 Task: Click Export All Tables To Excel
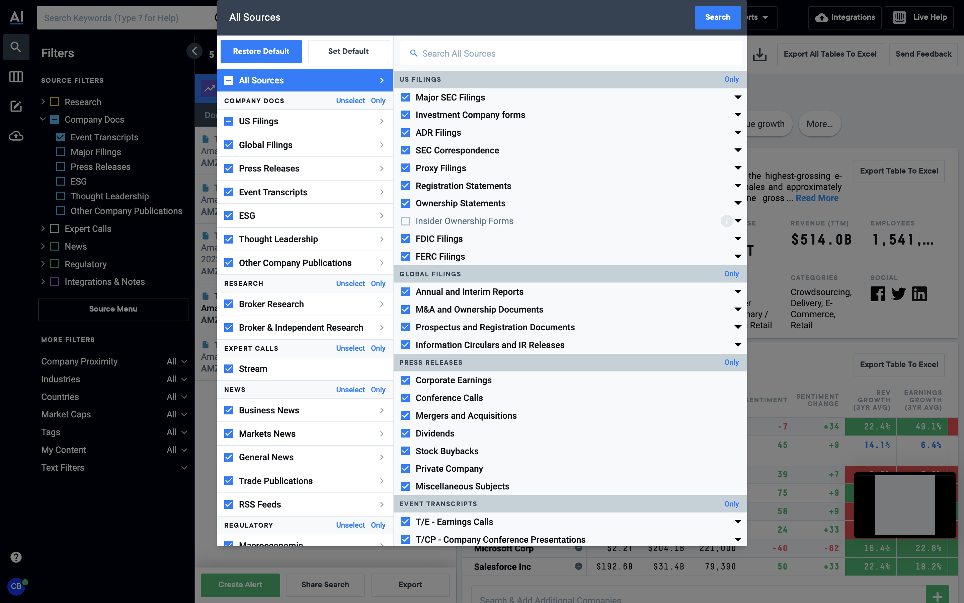click(x=830, y=54)
